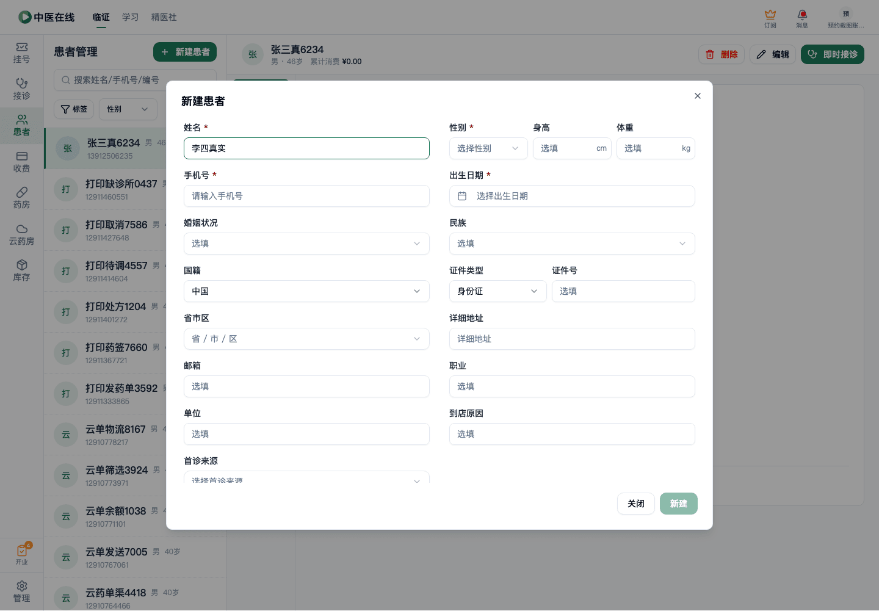The width and height of the screenshot is (879, 611).
Task: Open the 管理 settings gear icon
Action: (21, 591)
